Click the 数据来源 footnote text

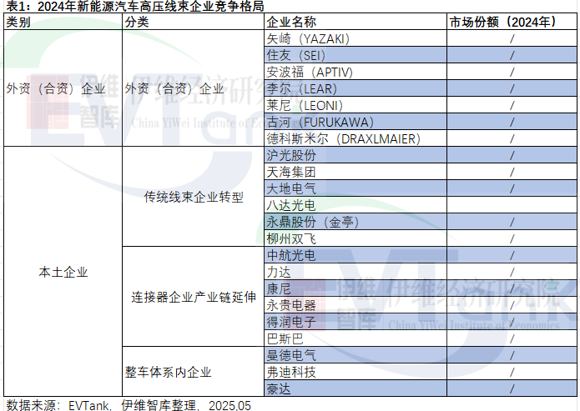point(127,404)
